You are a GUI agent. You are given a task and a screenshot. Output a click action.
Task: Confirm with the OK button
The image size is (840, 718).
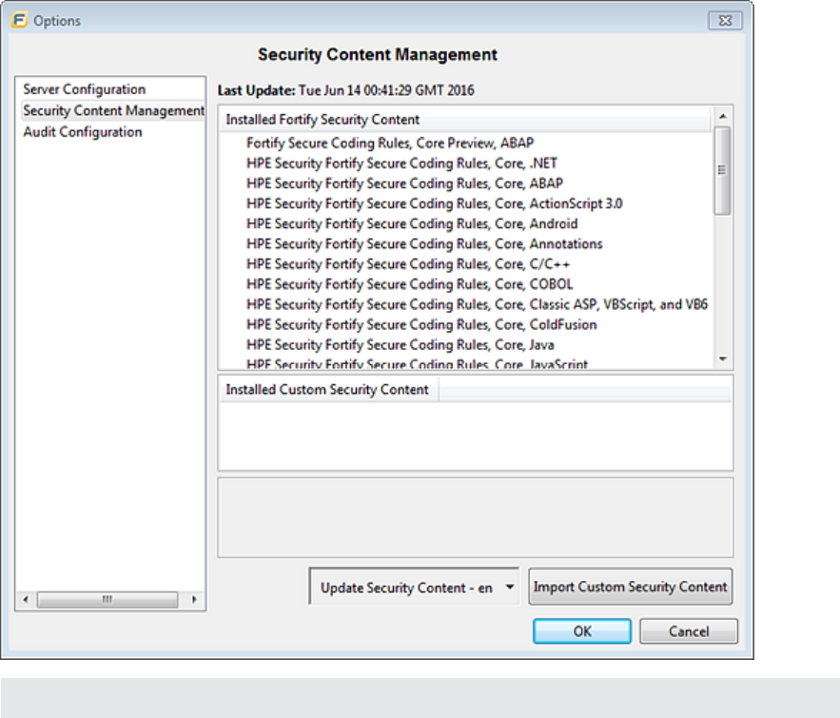pos(582,631)
